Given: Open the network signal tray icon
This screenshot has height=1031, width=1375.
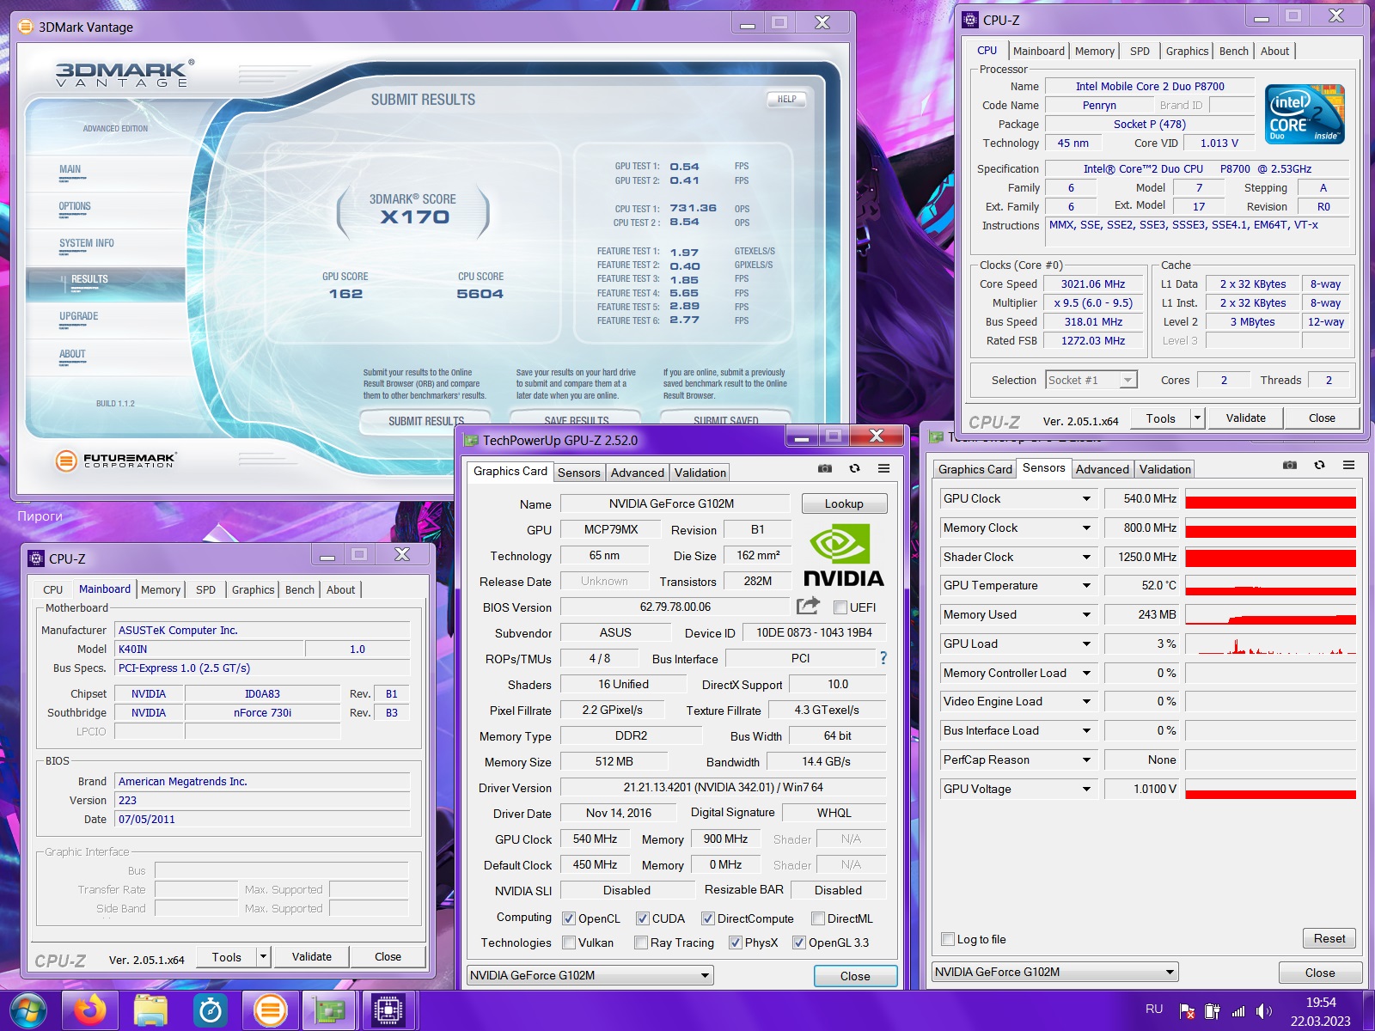Looking at the screenshot, I should pyautogui.click(x=1238, y=1011).
